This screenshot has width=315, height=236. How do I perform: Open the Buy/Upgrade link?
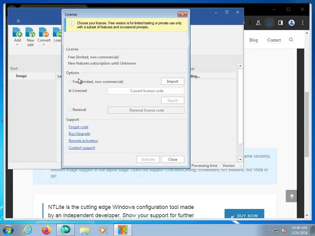click(79, 134)
